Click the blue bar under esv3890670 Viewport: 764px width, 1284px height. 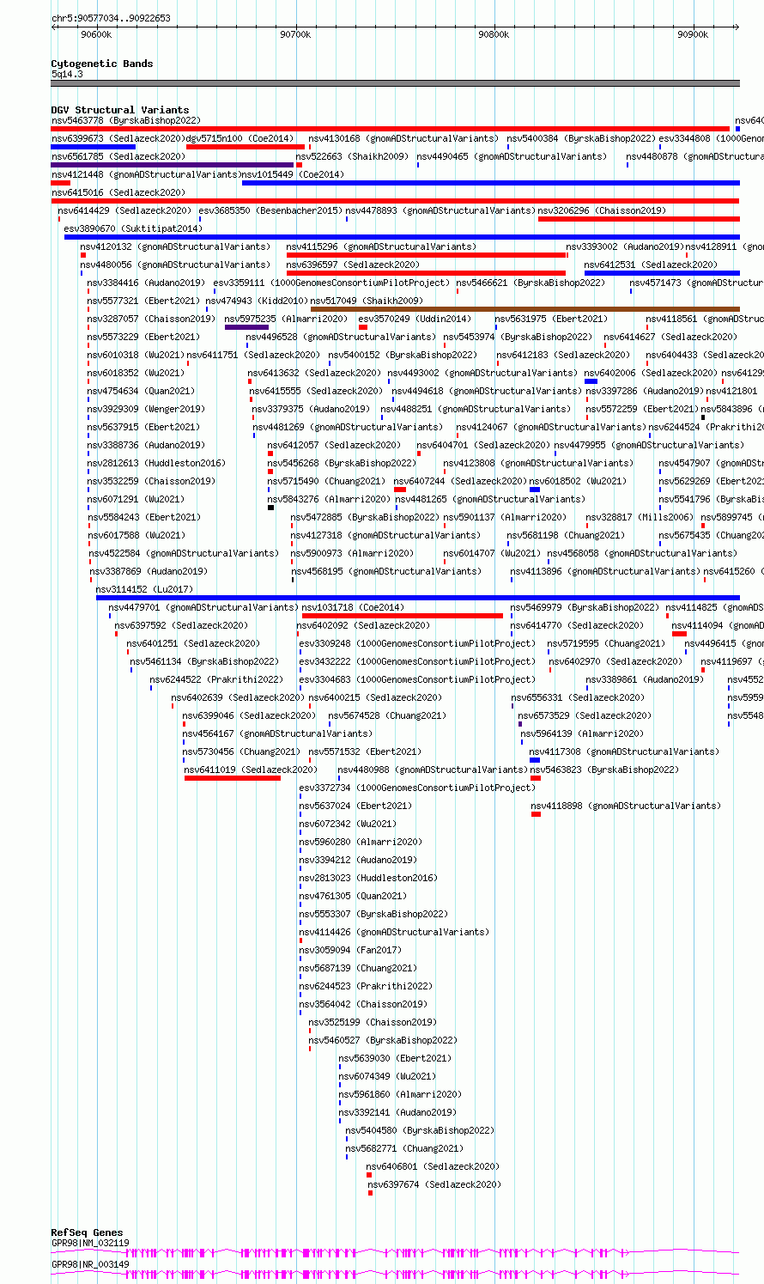(x=402, y=237)
